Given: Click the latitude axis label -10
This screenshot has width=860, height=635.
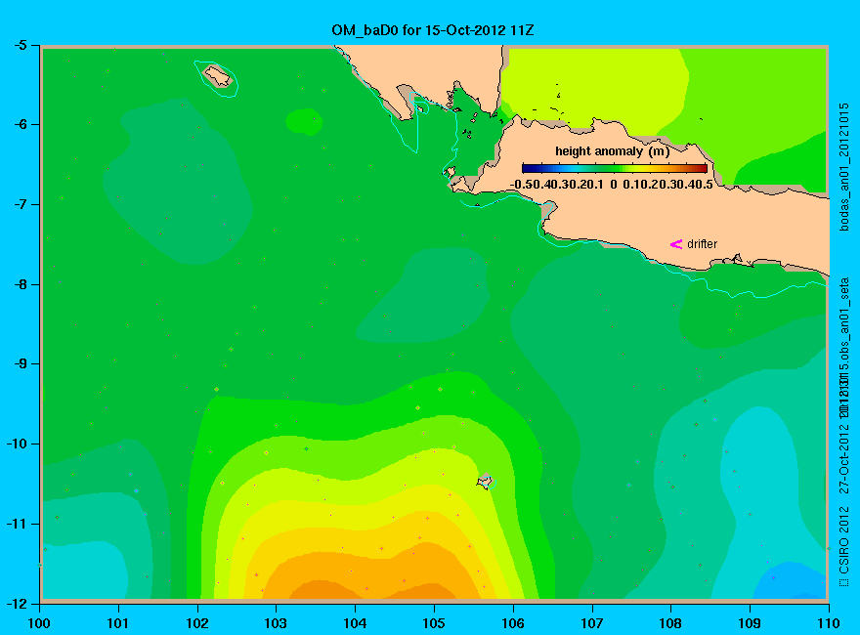Looking at the screenshot, I should pos(17,444).
